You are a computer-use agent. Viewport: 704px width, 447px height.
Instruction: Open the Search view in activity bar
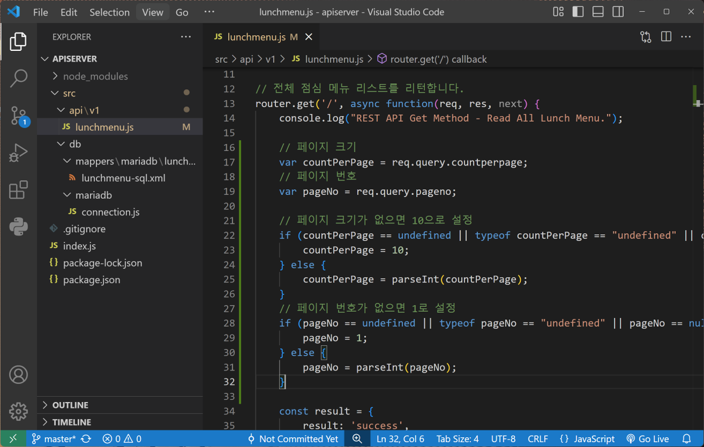click(18, 78)
